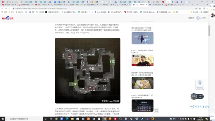Click the 百度首页 link
Screen dimensions: 215x121
(191, 18)
